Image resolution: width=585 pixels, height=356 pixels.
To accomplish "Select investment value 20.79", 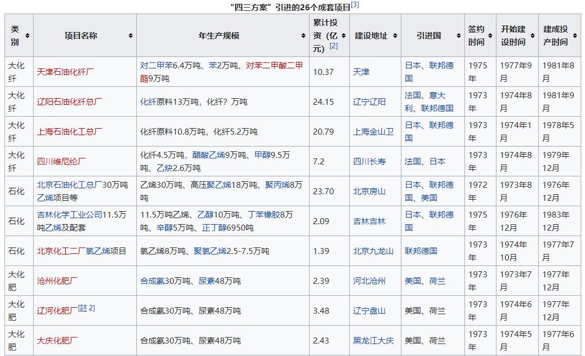I will (x=324, y=131).
